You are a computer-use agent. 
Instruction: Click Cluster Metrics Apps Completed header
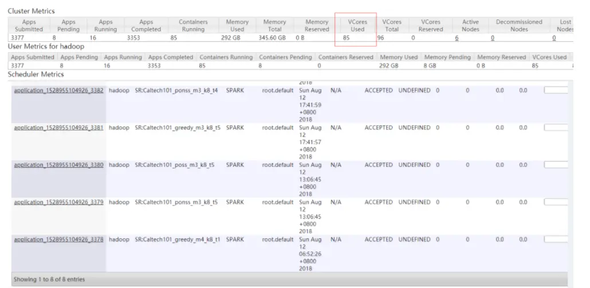click(x=146, y=26)
